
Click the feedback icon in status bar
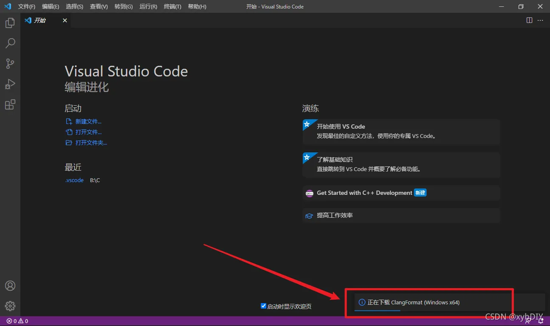528,321
